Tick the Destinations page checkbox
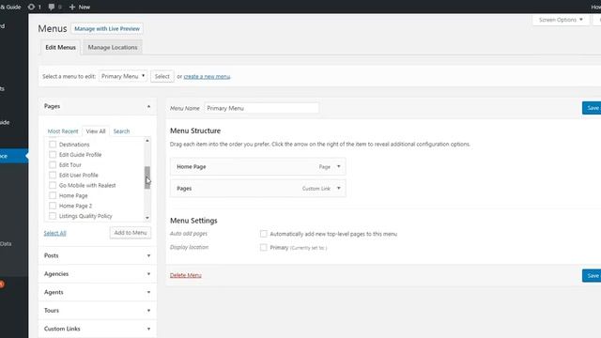The image size is (601, 338). [x=53, y=145]
